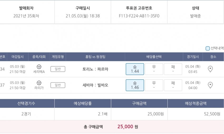Select 무 for 세비야 vs 빌바오
The image size is (224, 134).
pyautogui.click(x=154, y=85)
